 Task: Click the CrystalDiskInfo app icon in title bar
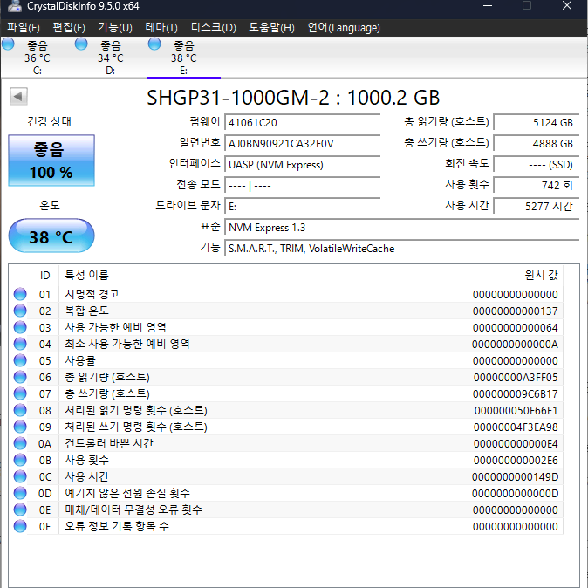[x=14, y=6]
